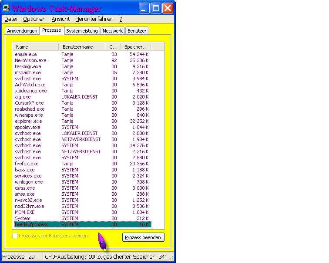Open the Optionen menu
The height and width of the screenshot is (263, 329).
click(x=34, y=19)
